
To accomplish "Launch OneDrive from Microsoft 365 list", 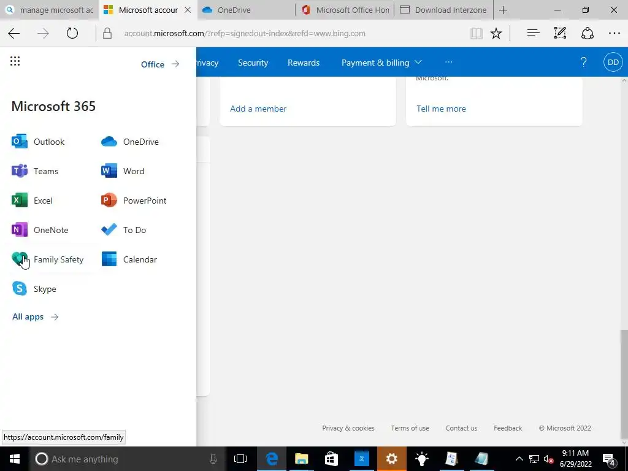I will tap(130, 142).
